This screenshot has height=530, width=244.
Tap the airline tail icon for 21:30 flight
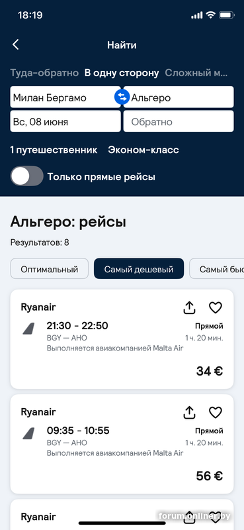click(x=28, y=329)
